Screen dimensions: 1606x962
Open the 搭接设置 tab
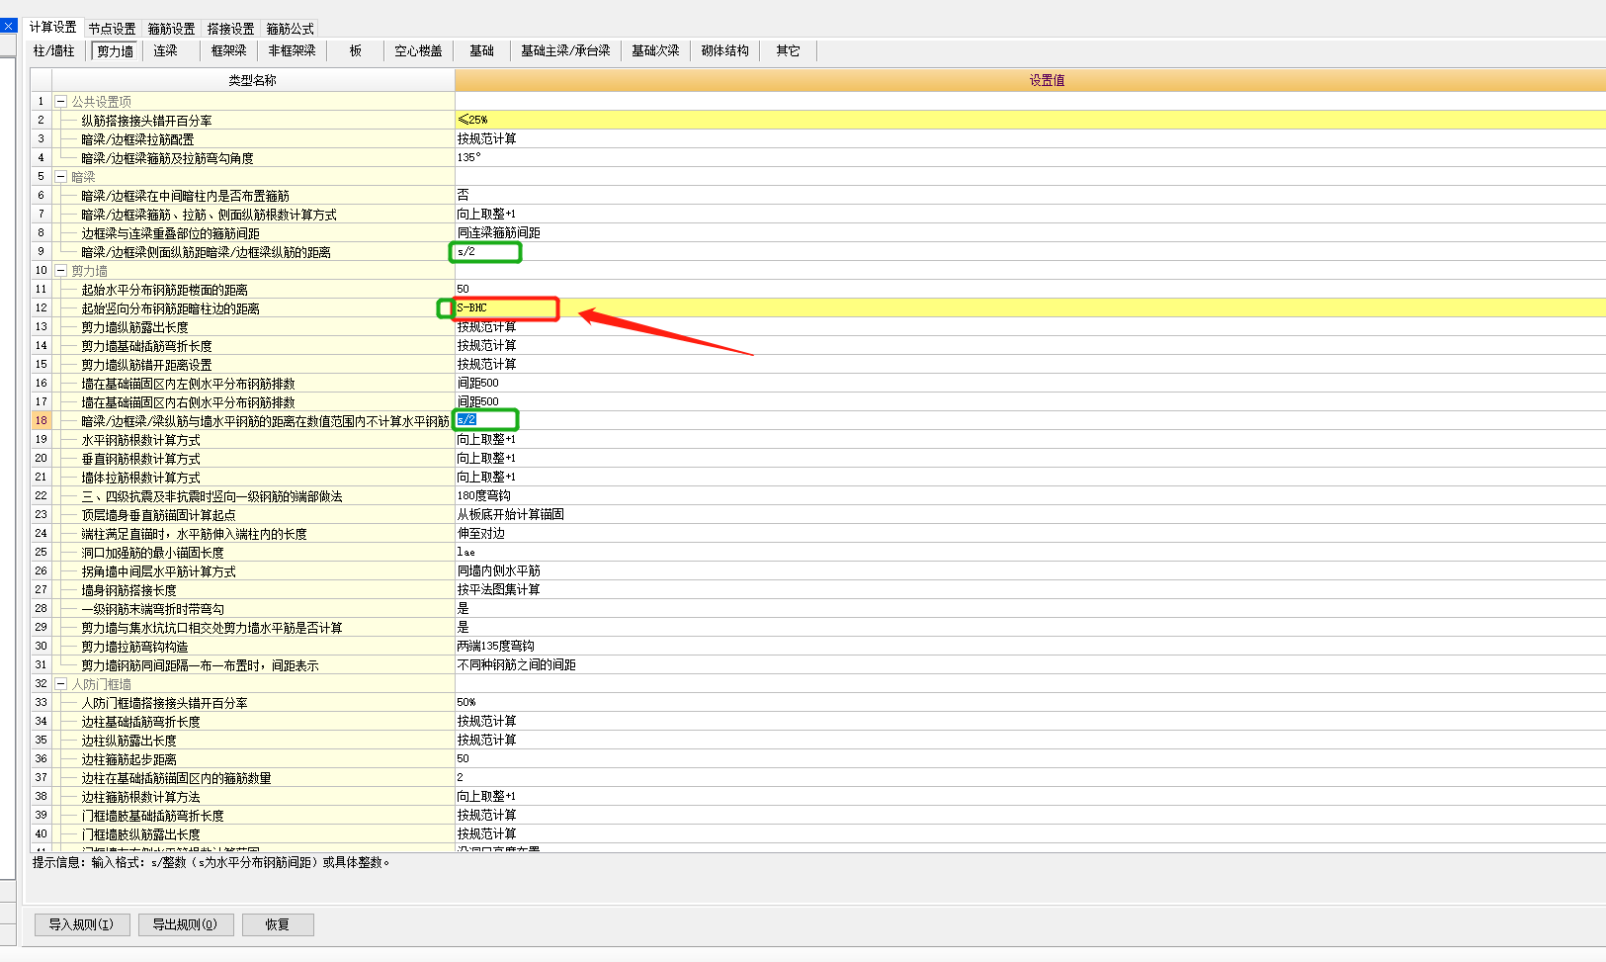[x=230, y=29]
